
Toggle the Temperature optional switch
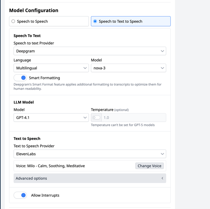96,117
